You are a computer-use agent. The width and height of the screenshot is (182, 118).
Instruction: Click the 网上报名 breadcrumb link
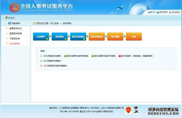pos(55,23)
